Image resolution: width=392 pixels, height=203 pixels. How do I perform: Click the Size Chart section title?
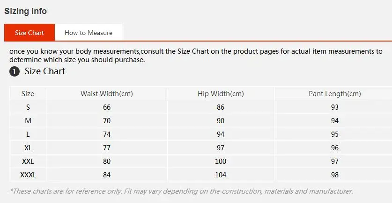point(45,71)
